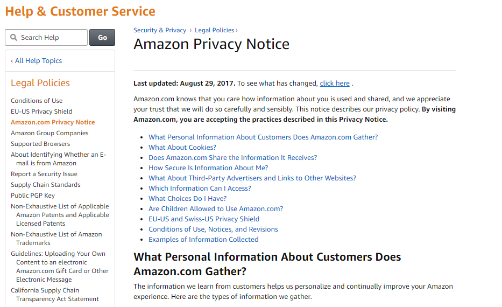Jump to 'Examples of Information Collected' section
The height and width of the screenshot is (307, 502).
(203, 240)
